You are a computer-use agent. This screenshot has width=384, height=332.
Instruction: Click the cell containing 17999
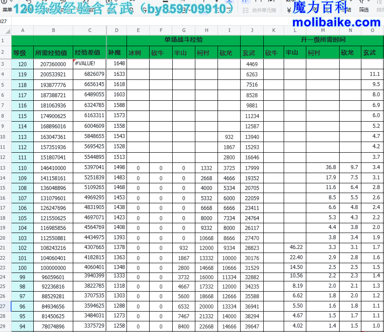pos(252,168)
